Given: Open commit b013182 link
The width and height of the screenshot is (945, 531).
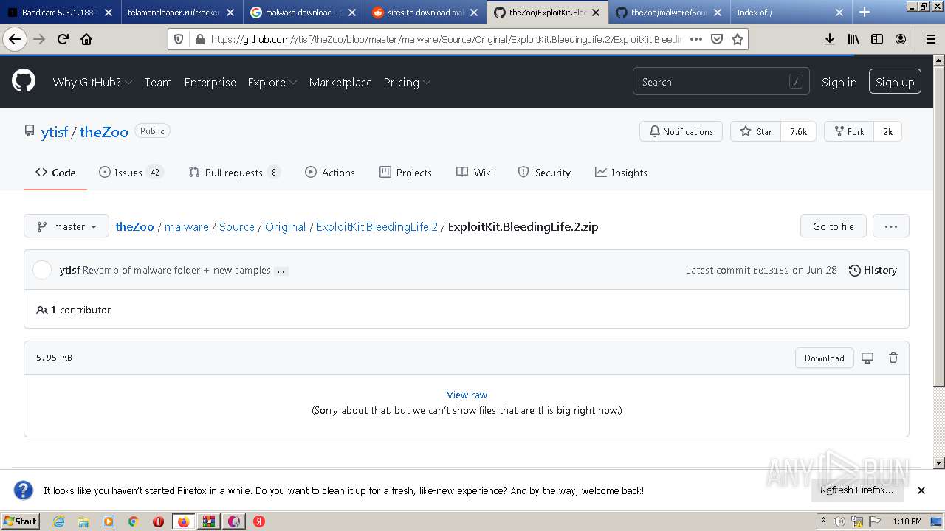Looking at the screenshot, I should point(771,271).
